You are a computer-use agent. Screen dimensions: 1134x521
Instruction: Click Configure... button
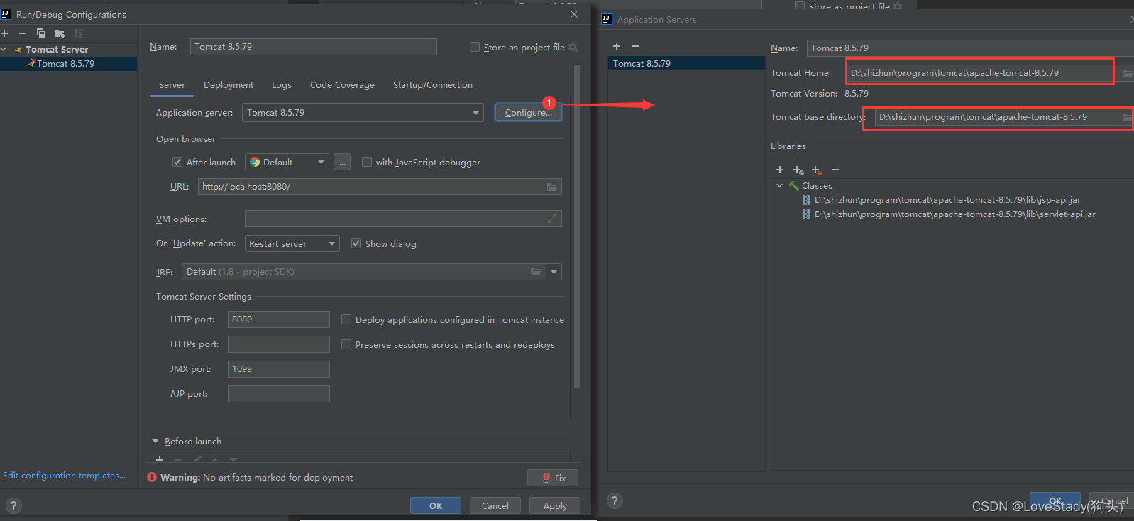[529, 113]
